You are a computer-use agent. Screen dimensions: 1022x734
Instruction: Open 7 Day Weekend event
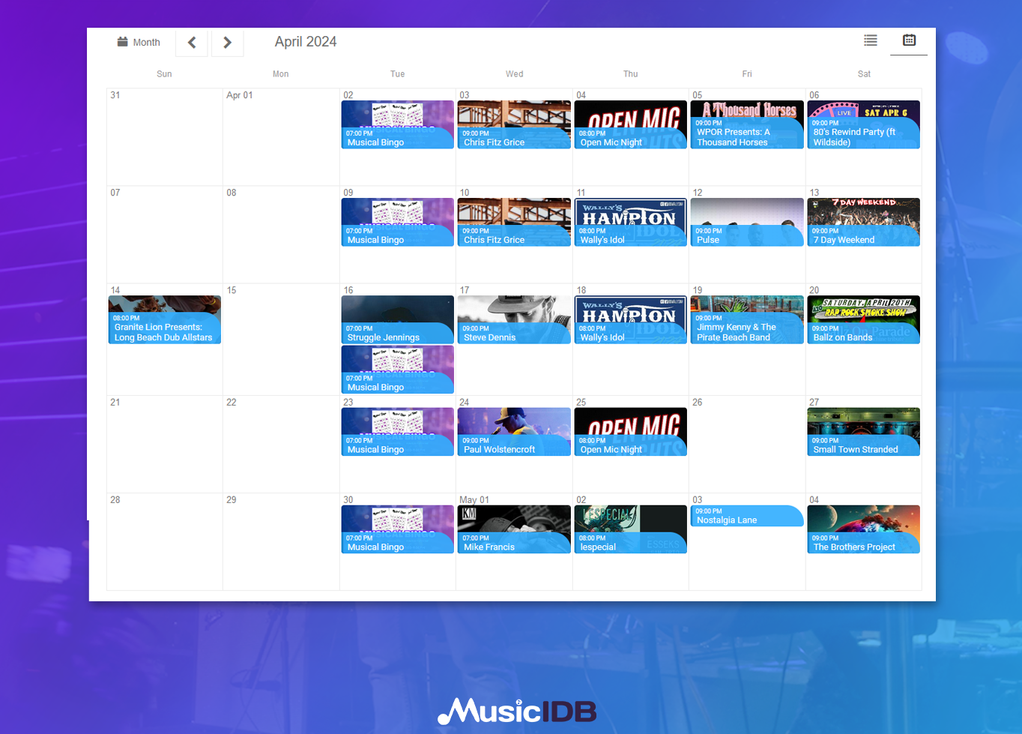[864, 222]
